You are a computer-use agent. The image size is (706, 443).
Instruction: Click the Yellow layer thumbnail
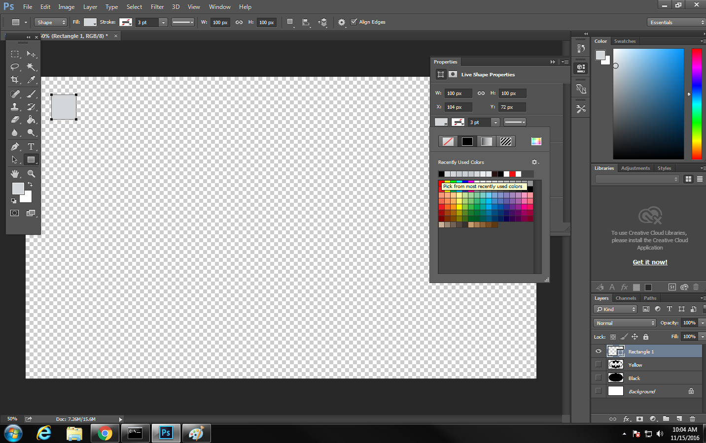pos(616,364)
